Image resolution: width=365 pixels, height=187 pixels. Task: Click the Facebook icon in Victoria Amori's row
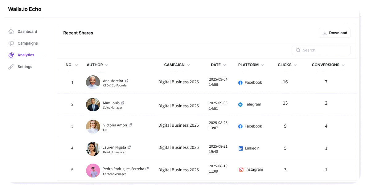pos(240,126)
